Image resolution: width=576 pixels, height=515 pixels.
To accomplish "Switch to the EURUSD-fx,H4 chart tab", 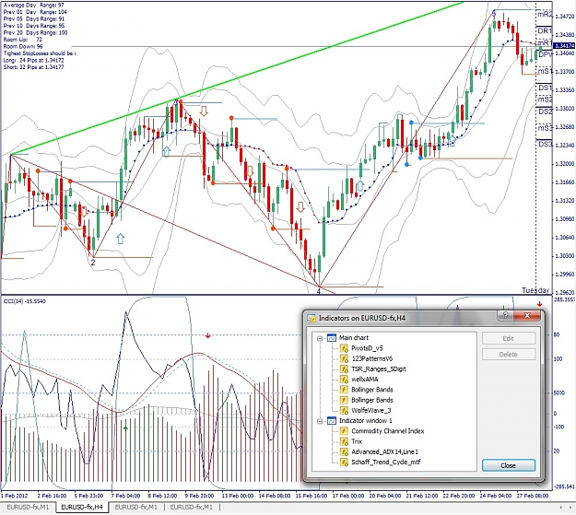I will tap(82, 508).
